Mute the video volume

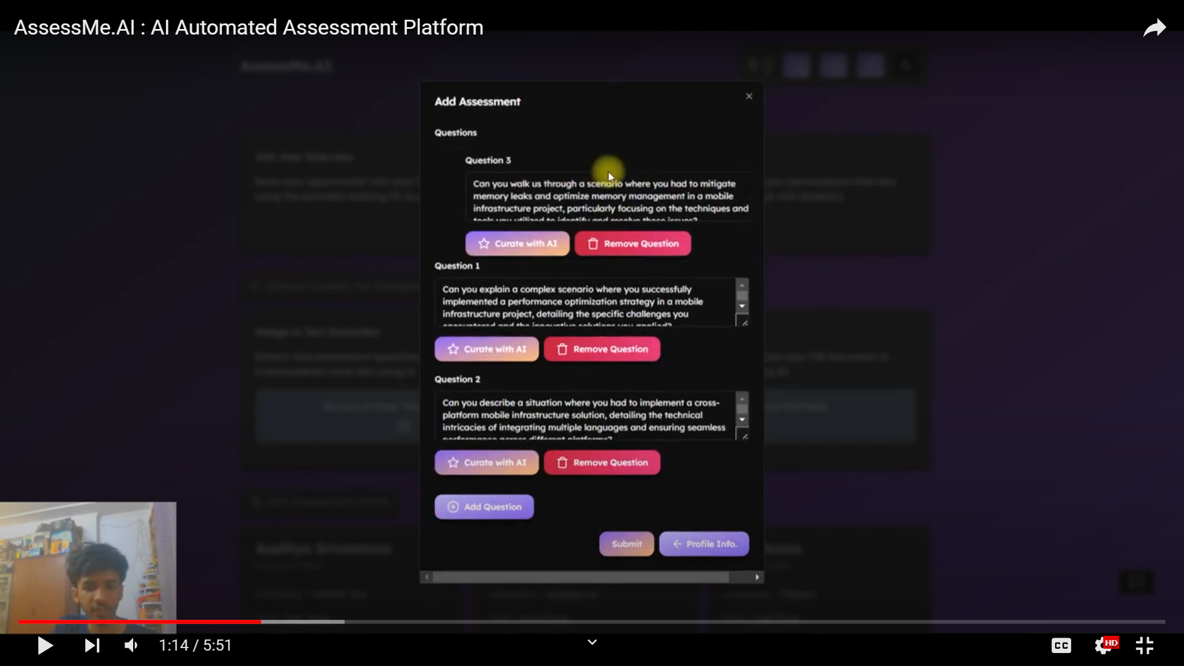click(131, 646)
